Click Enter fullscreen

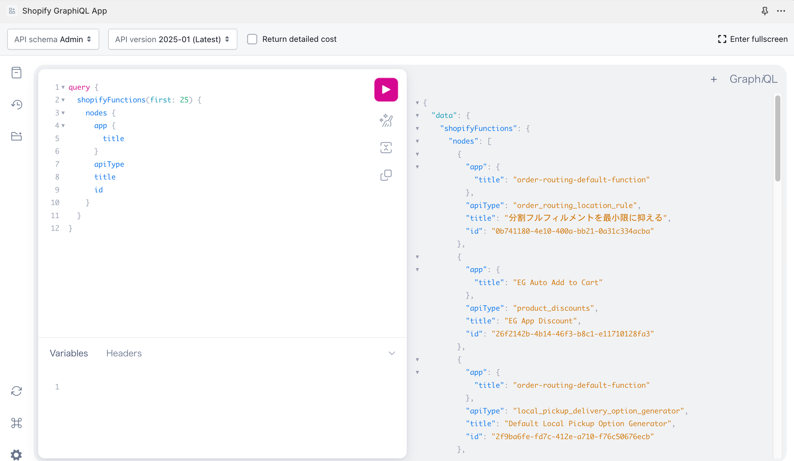pyautogui.click(x=753, y=39)
